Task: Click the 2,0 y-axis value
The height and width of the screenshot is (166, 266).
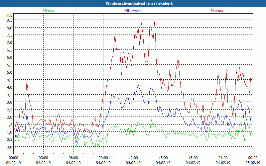Action: pyautogui.click(x=10, y=117)
